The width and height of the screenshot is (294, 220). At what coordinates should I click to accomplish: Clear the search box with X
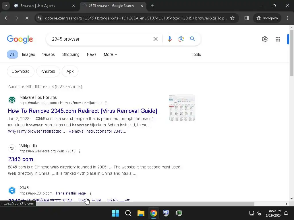[x=156, y=39]
